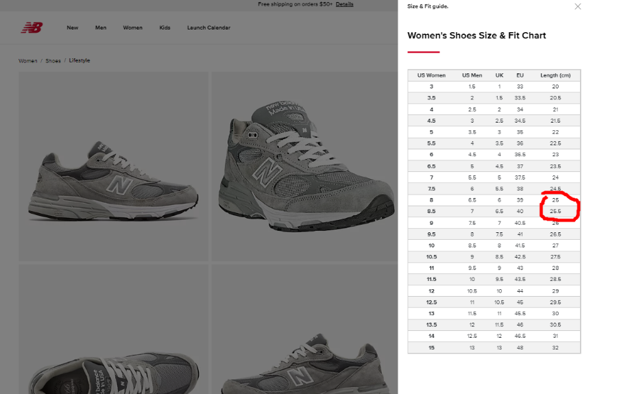Click length value 25.5 cm
Viewport: 617px width, 394px height.
[x=555, y=211]
